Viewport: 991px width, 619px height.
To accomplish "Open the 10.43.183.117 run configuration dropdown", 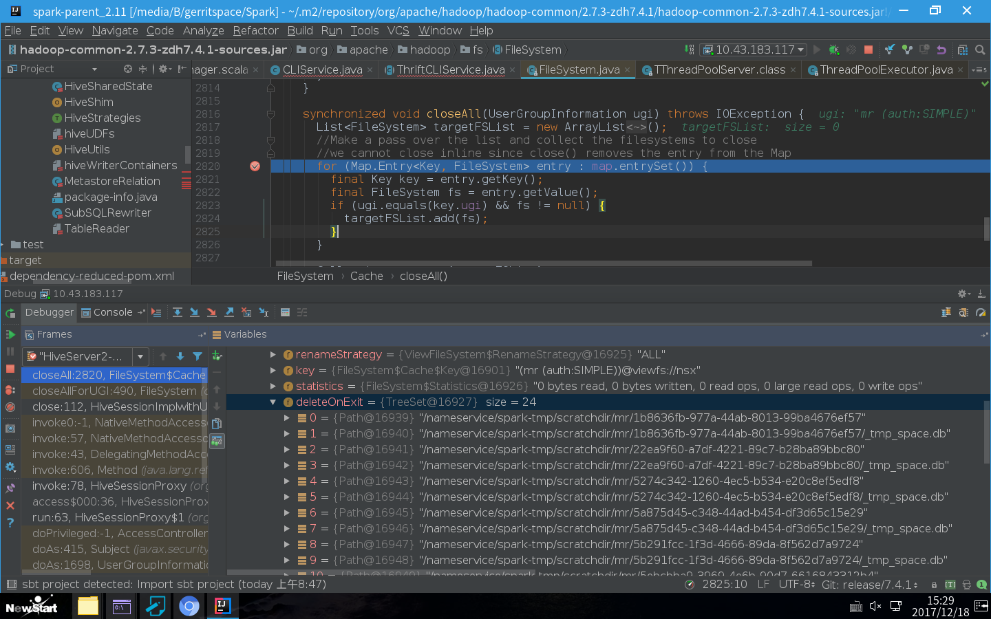I will 754,50.
